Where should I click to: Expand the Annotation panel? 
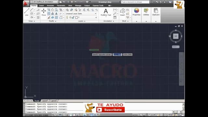109,21
